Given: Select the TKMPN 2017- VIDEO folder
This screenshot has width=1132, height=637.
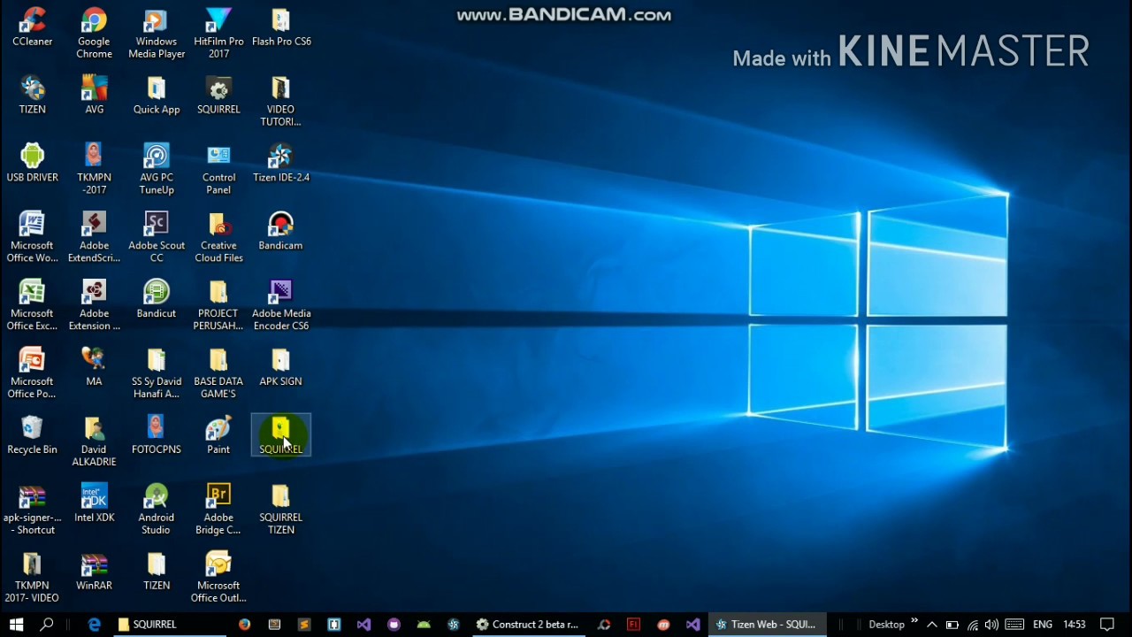Looking at the screenshot, I should [x=33, y=578].
